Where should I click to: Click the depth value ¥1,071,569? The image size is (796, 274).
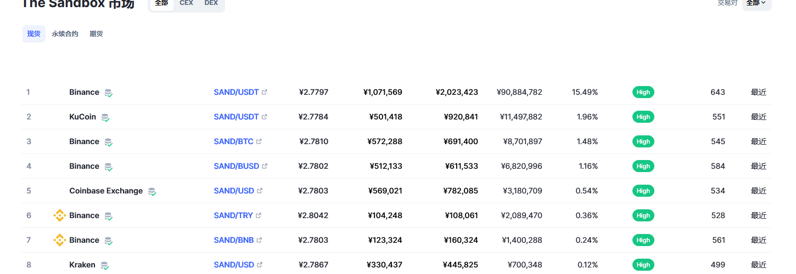click(383, 92)
